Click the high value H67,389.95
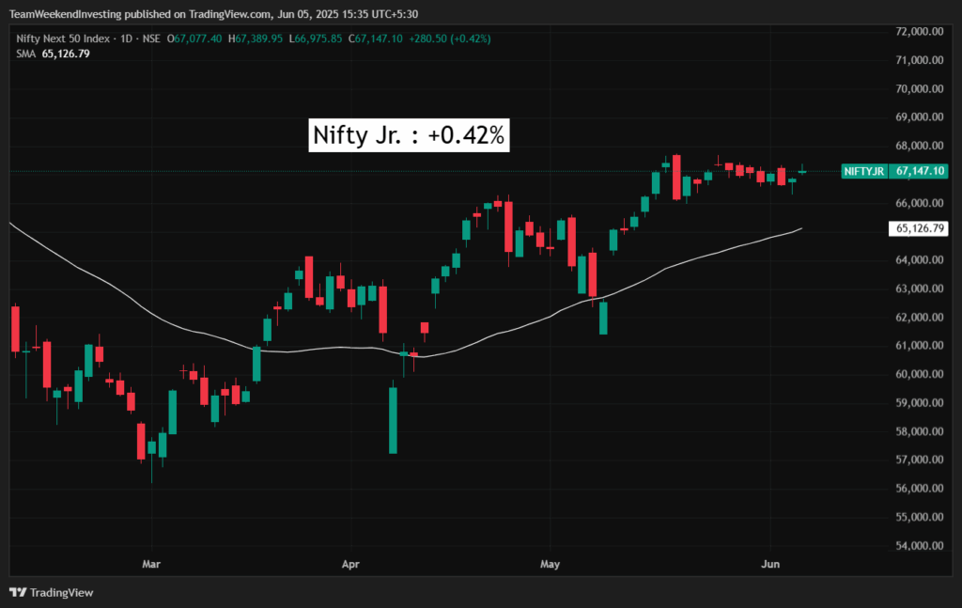The height and width of the screenshot is (608, 962). click(x=256, y=39)
